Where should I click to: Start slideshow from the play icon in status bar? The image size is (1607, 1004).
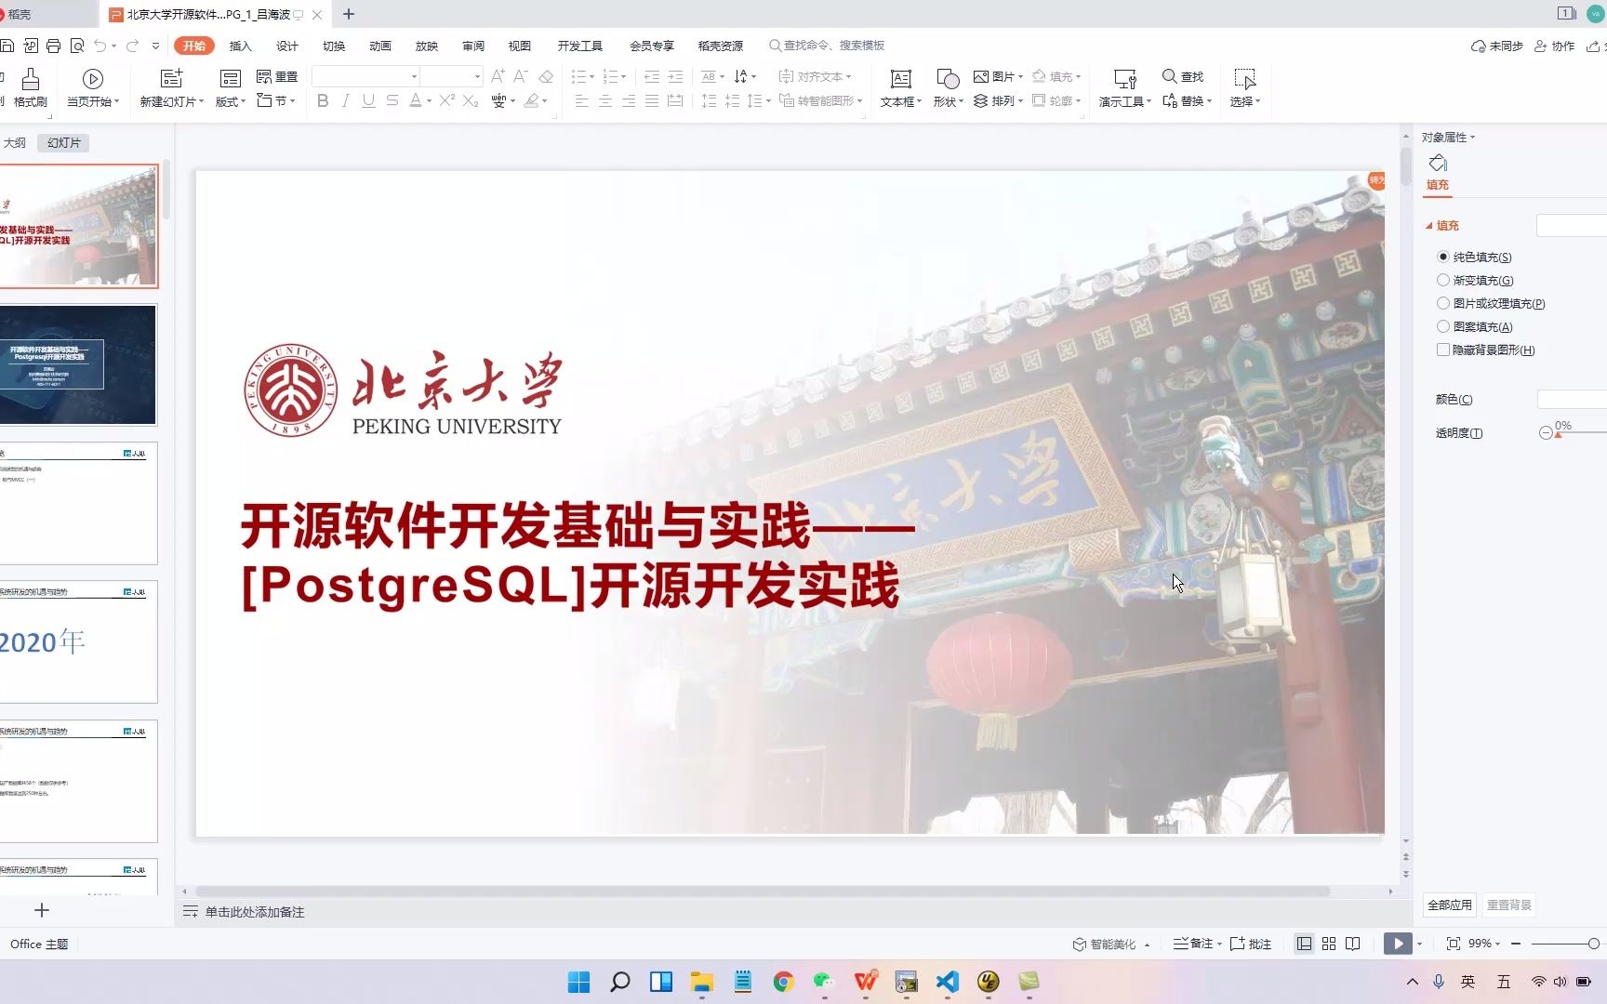(x=1397, y=943)
